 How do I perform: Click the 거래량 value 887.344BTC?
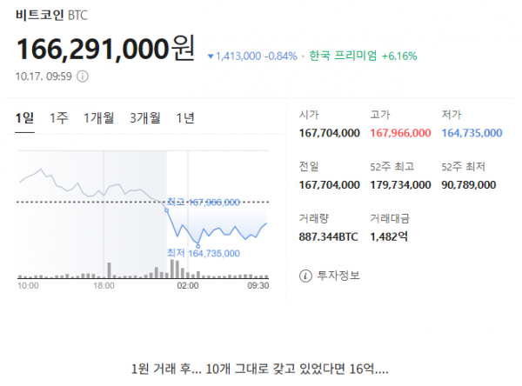tap(329, 236)
